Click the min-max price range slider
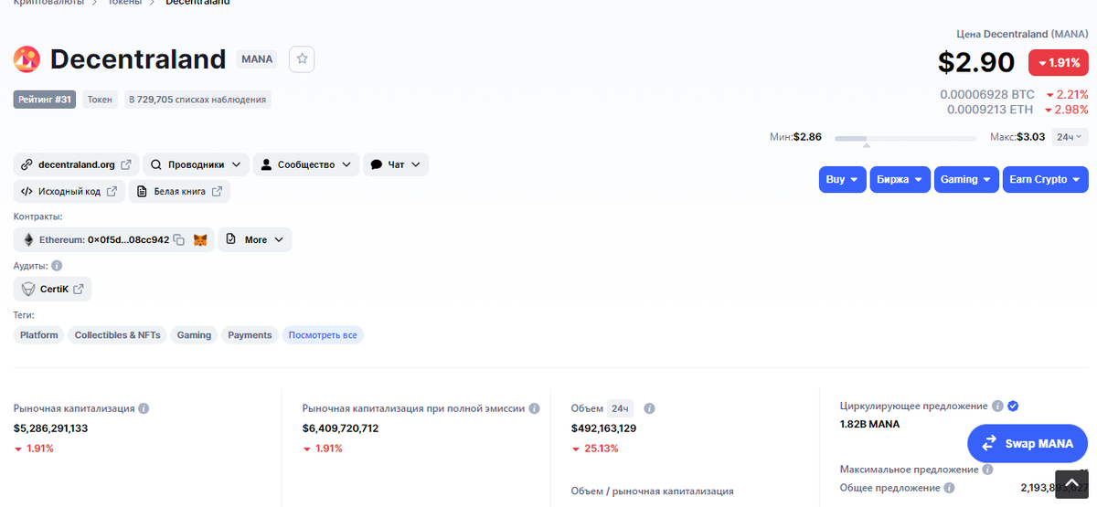 tap(905, 138)
